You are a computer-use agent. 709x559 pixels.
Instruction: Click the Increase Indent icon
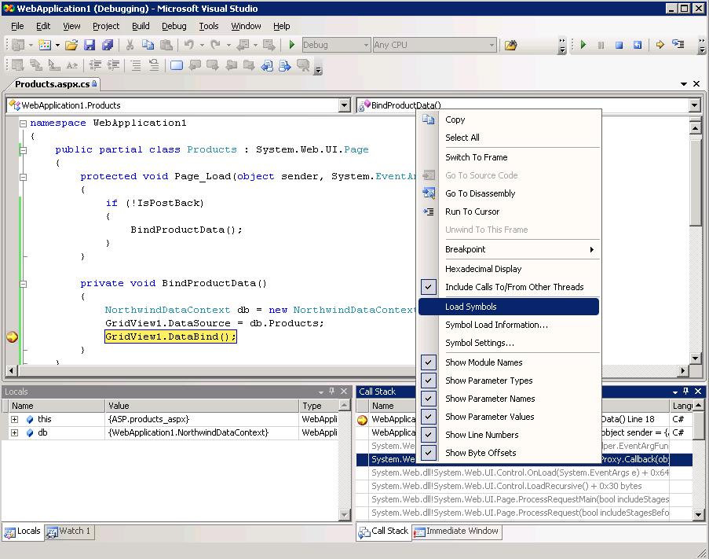(113, 65)
